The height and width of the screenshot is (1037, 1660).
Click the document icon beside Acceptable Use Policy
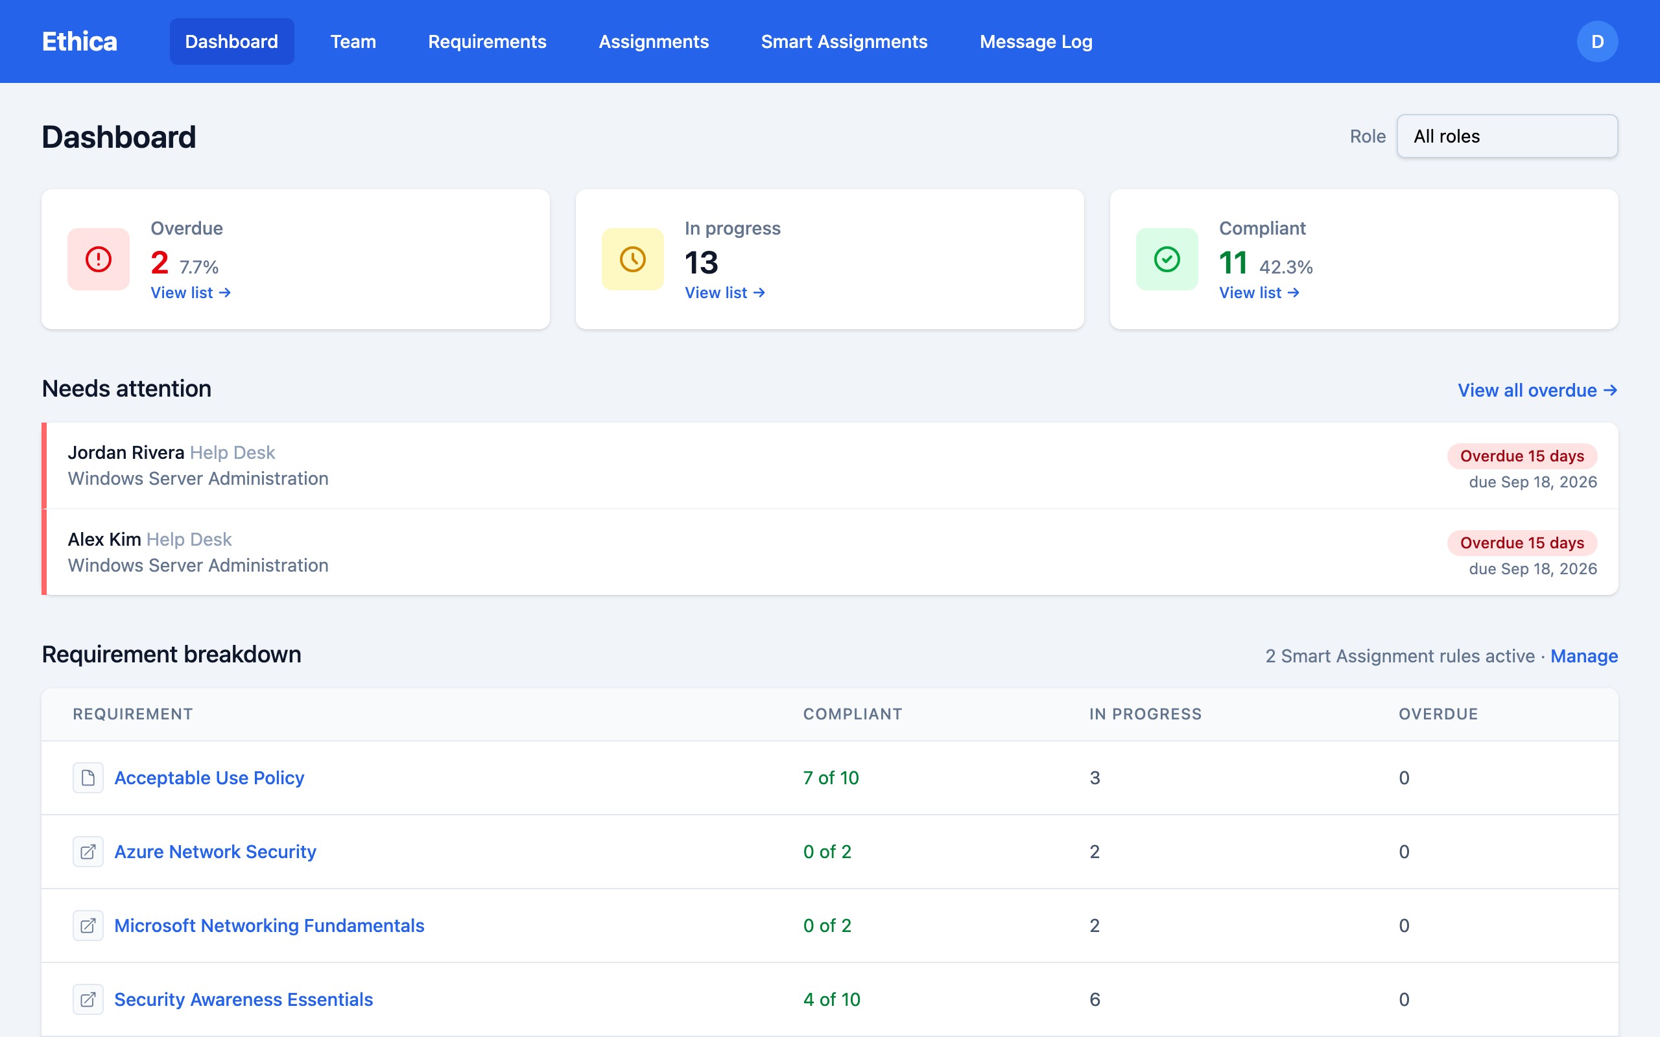(x=88, y=778)
